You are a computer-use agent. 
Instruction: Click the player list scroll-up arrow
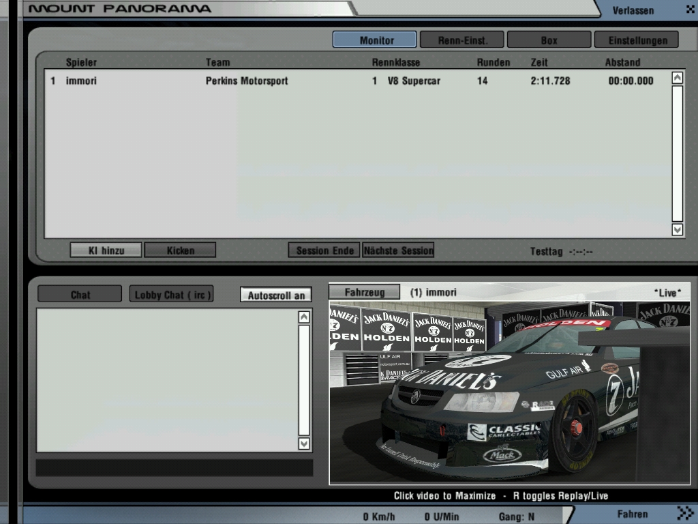click(677, 78)
